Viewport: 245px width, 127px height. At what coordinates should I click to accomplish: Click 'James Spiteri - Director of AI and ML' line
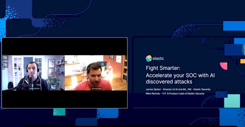[x=178, y=89]
